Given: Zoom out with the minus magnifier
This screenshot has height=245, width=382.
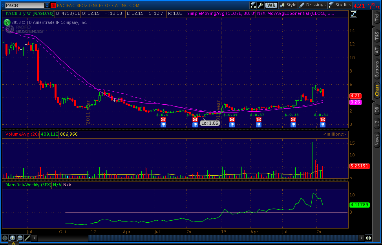Looking at the screenshot, I should [20, 238].
